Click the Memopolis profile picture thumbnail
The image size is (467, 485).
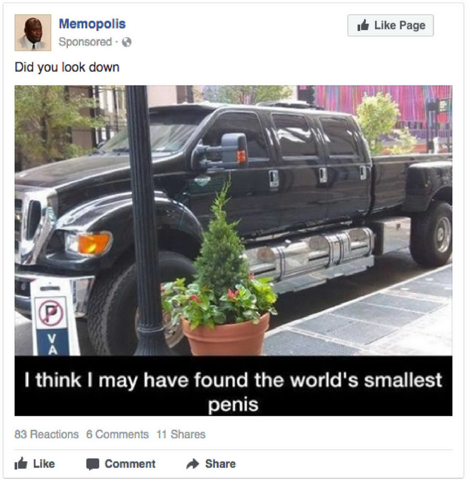click(33, 33)
